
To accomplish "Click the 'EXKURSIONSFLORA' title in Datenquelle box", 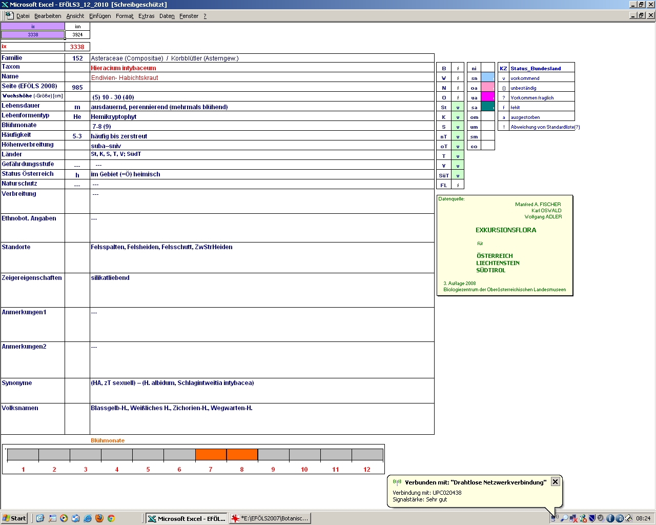I will (x=506, y=230).
